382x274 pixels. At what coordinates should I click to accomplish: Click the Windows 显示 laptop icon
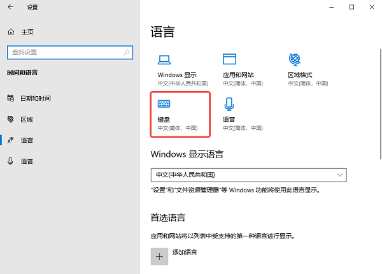click(164, 60)
